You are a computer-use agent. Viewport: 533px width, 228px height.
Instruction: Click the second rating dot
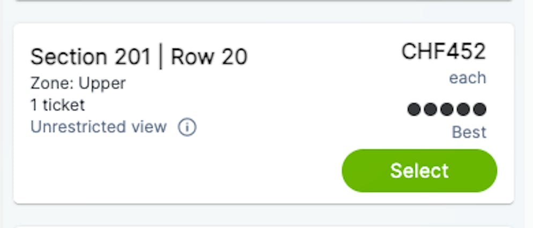431,110
